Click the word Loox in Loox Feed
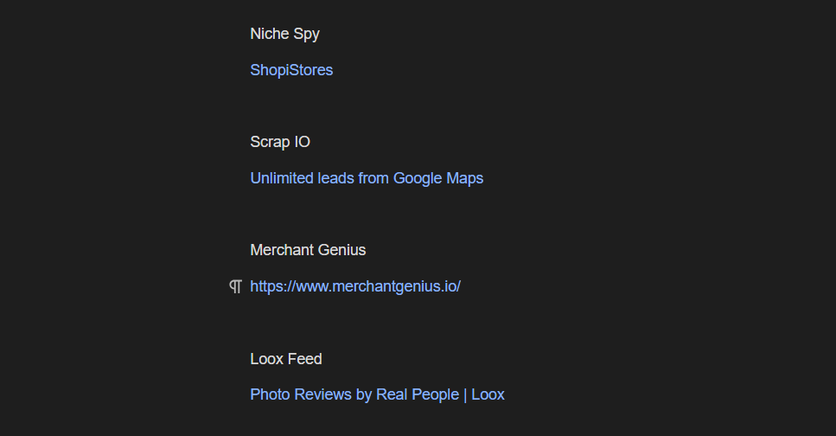 click(x=267, y=359)
